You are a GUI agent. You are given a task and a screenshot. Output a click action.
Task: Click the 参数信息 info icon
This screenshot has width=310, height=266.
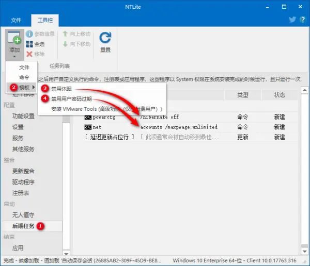coord(29,34)
